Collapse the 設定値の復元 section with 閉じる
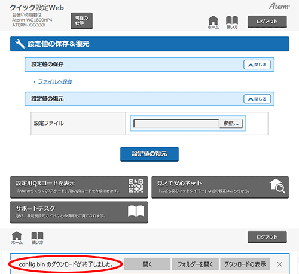 pos(257,99)
